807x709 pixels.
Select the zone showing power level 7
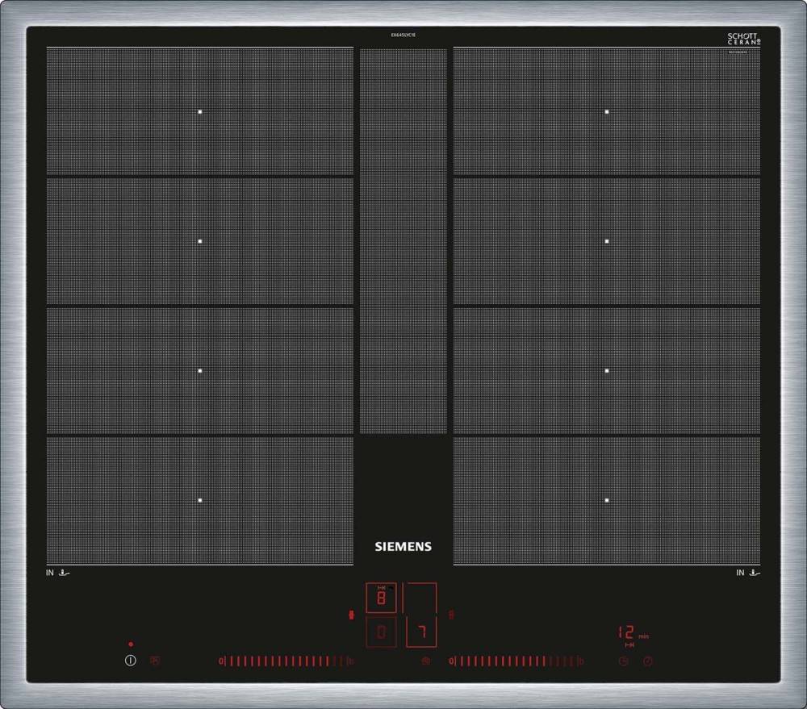tap(420, 632)
